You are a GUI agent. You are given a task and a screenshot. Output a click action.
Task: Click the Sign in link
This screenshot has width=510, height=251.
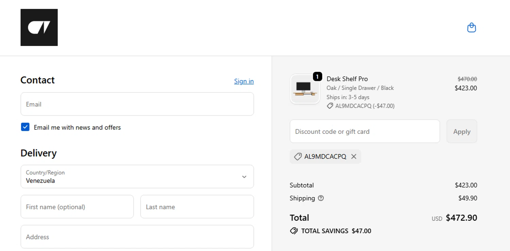click(x=244, y=81)
